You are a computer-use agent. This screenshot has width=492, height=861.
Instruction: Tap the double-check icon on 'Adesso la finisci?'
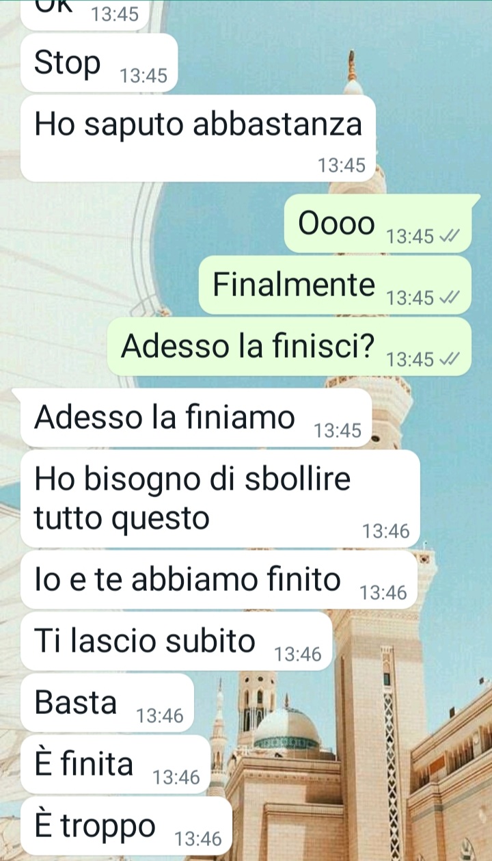click(451, 360)
